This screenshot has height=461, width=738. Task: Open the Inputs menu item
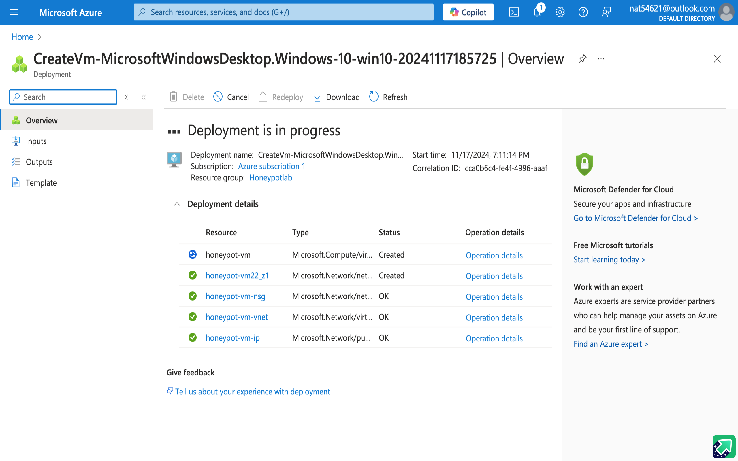click(x=36, y=141)
